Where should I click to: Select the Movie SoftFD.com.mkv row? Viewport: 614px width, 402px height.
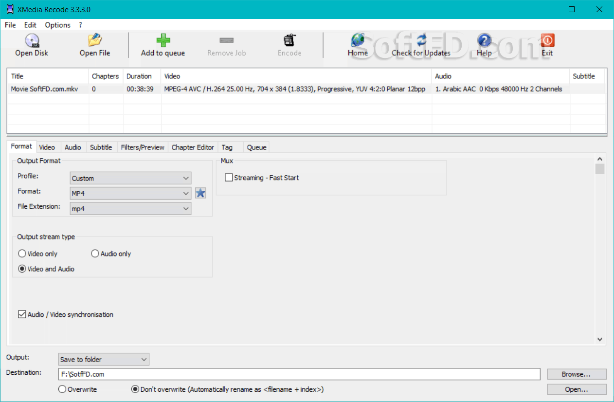click(x=307, y=89)
